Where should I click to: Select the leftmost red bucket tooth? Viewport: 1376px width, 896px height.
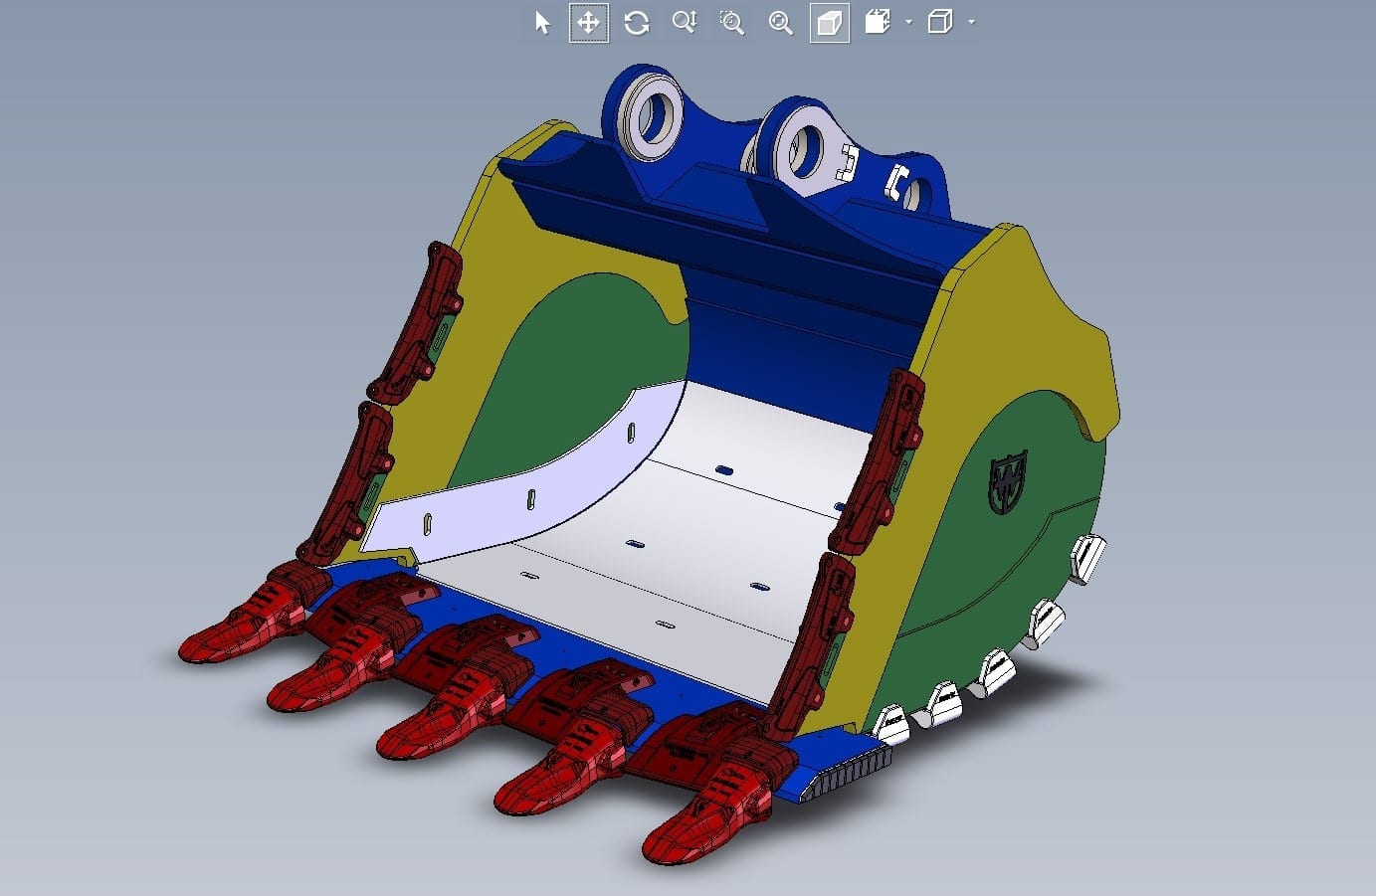point(239,626)
